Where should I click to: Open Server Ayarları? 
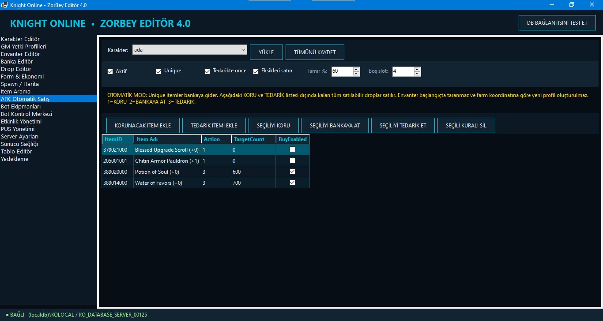tap(48, 137)
